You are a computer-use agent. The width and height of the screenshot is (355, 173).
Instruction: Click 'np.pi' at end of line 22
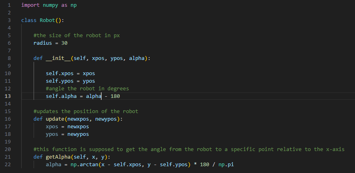point(226,165)
